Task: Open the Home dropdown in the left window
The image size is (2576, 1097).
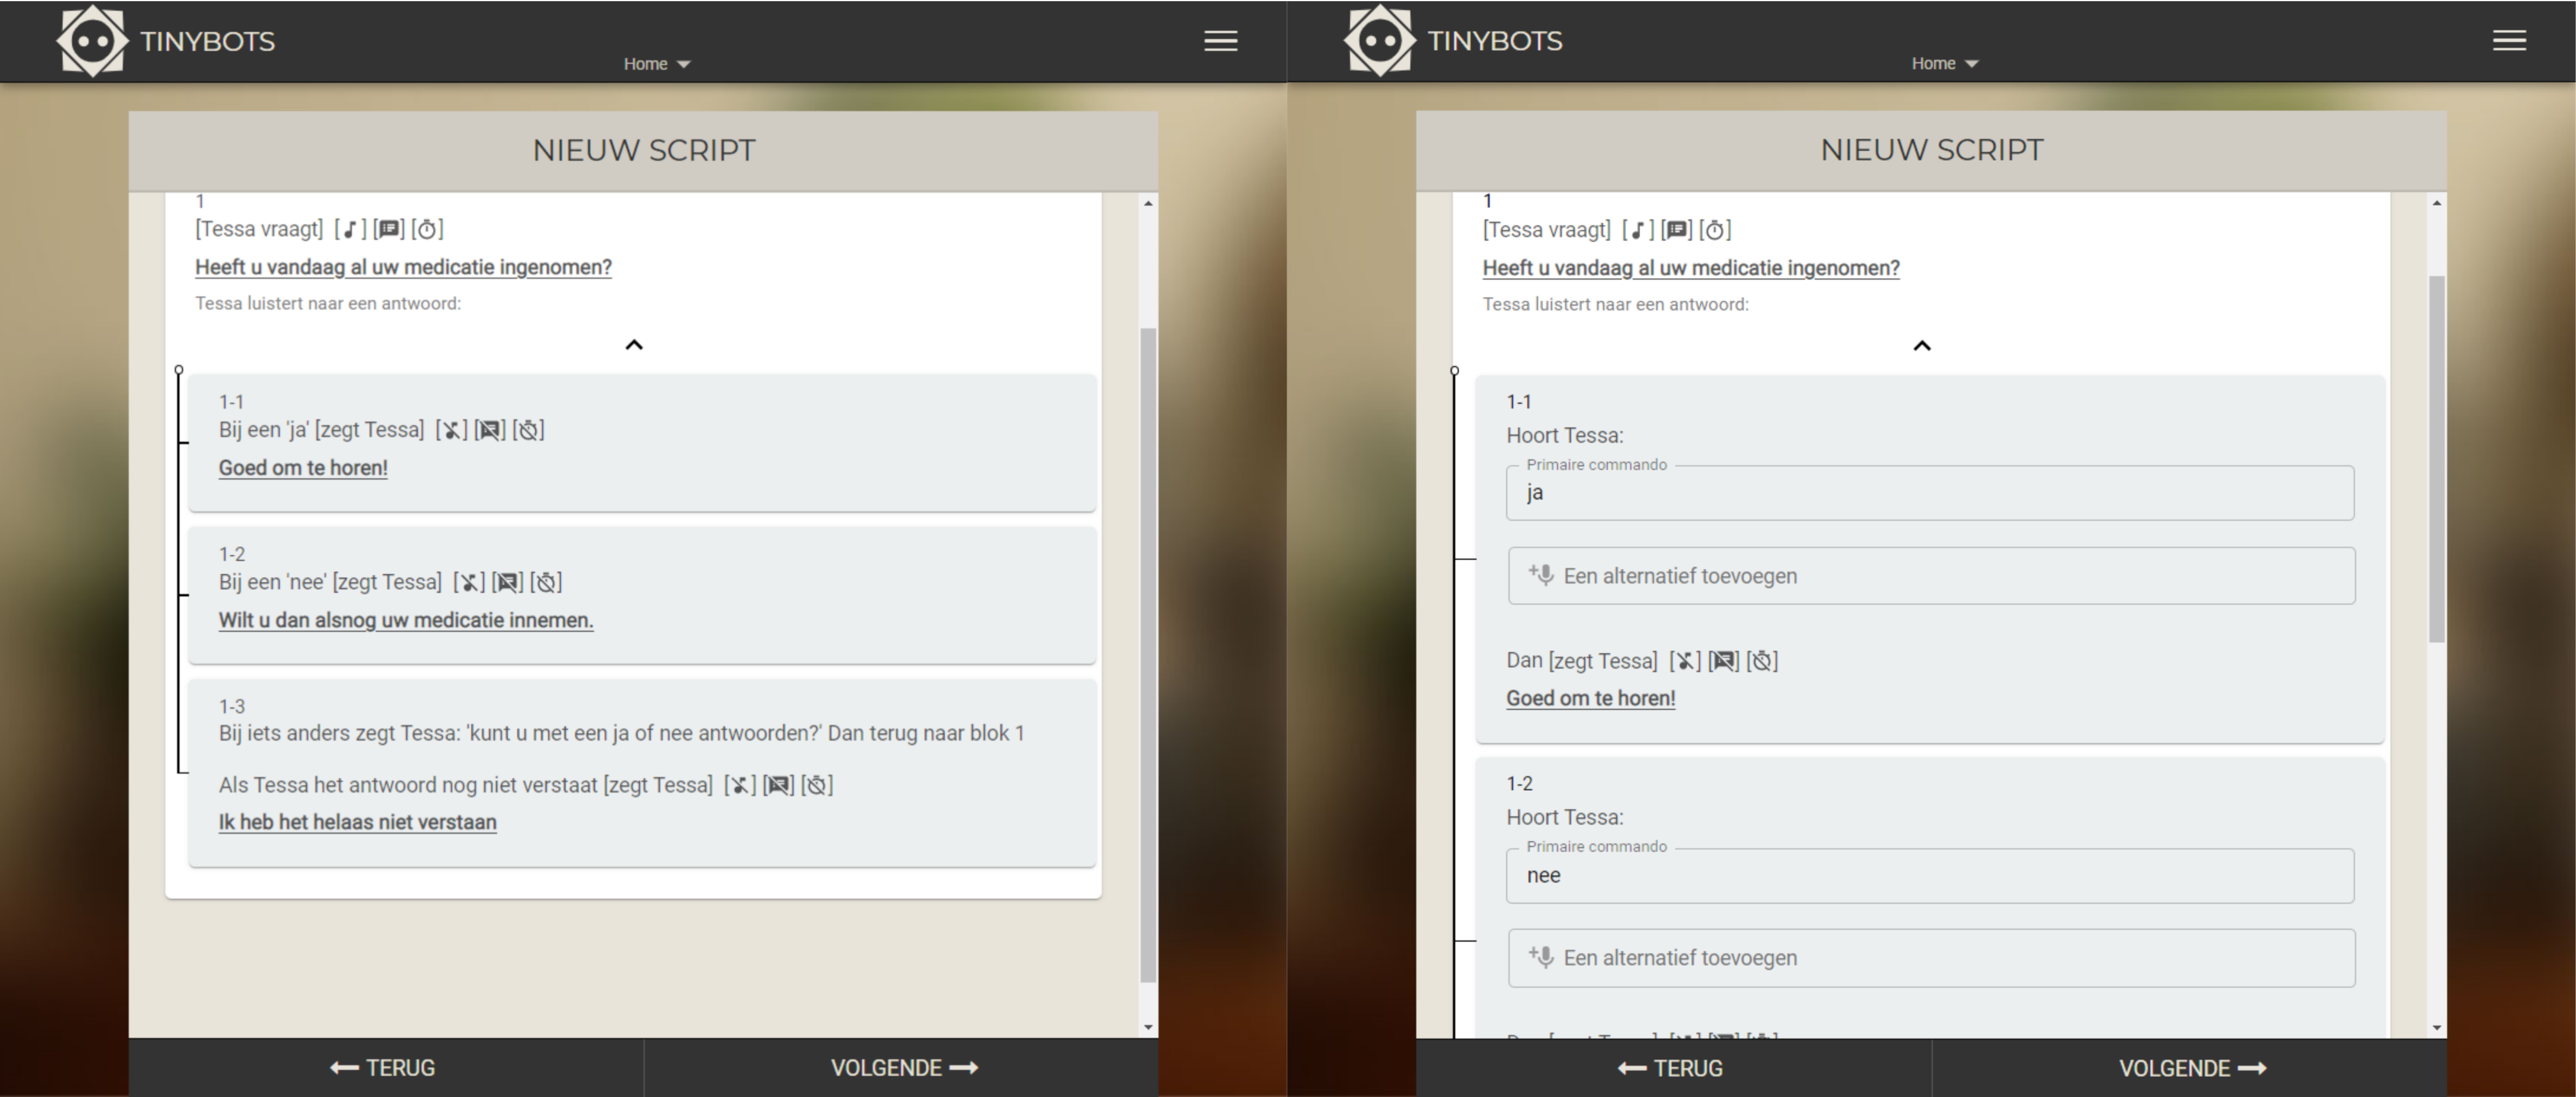Action: [657, 64]
